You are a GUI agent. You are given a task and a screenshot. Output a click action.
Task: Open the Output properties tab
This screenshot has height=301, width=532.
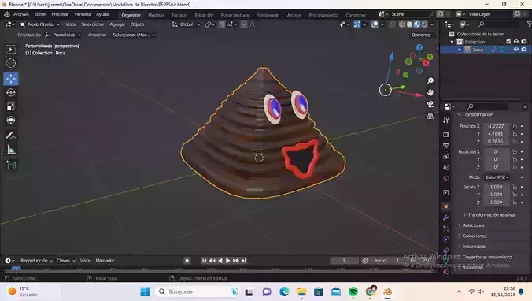pos(445,146)
